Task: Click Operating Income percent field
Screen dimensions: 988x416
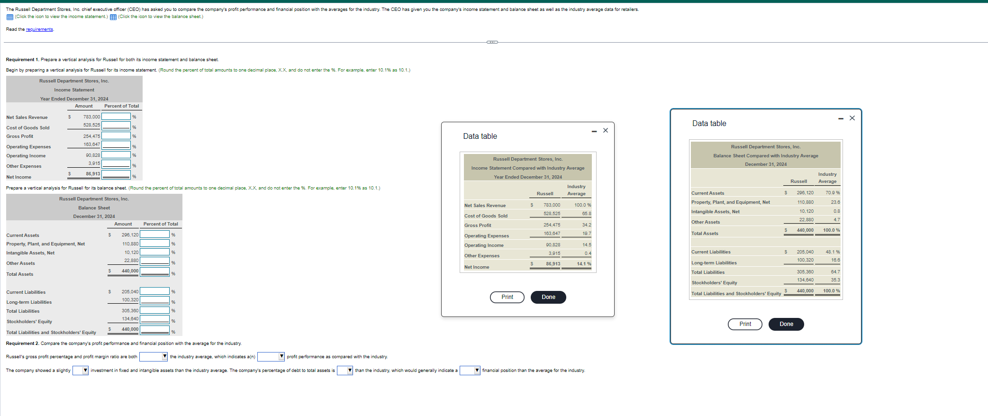Action: pos(116,154)
